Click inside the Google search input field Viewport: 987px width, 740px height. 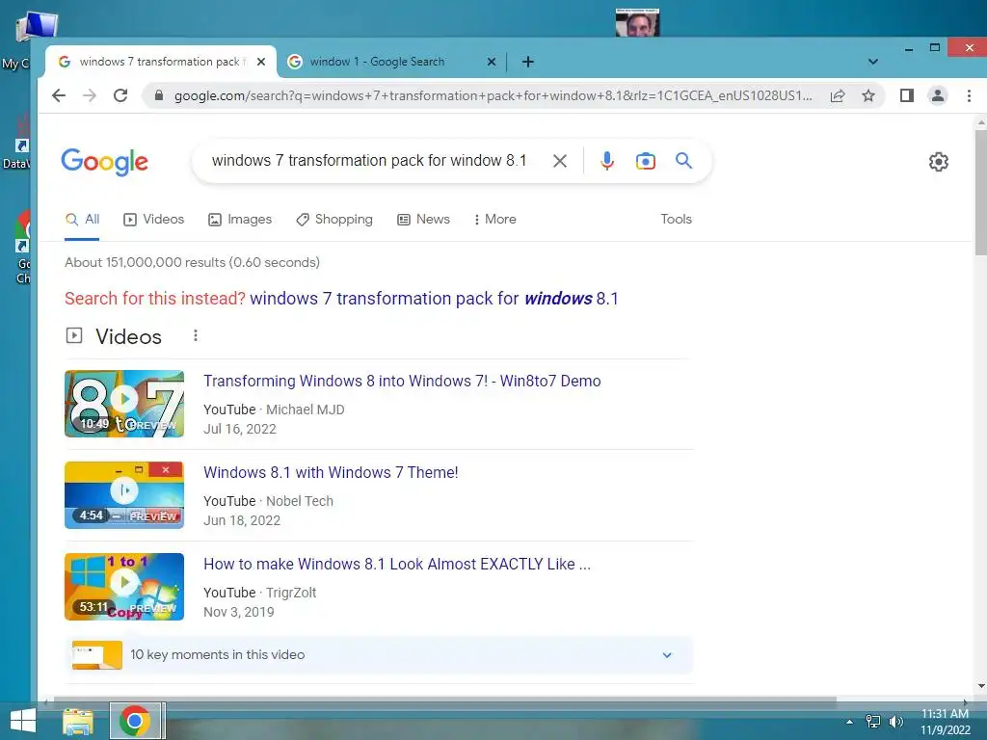click(x=369, y=161)
